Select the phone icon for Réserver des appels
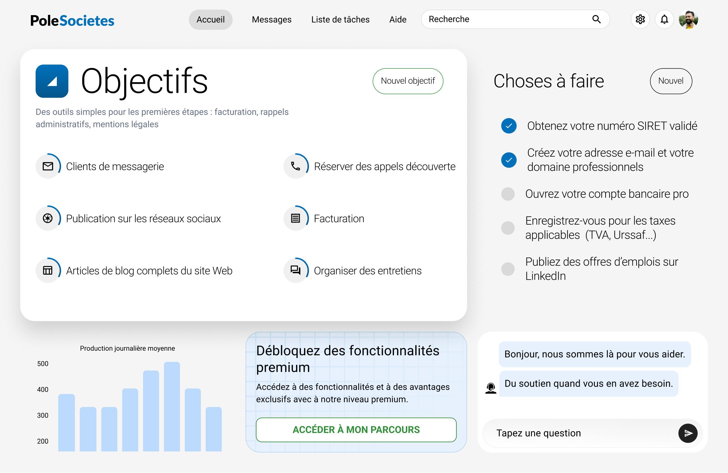 [295, 166]
